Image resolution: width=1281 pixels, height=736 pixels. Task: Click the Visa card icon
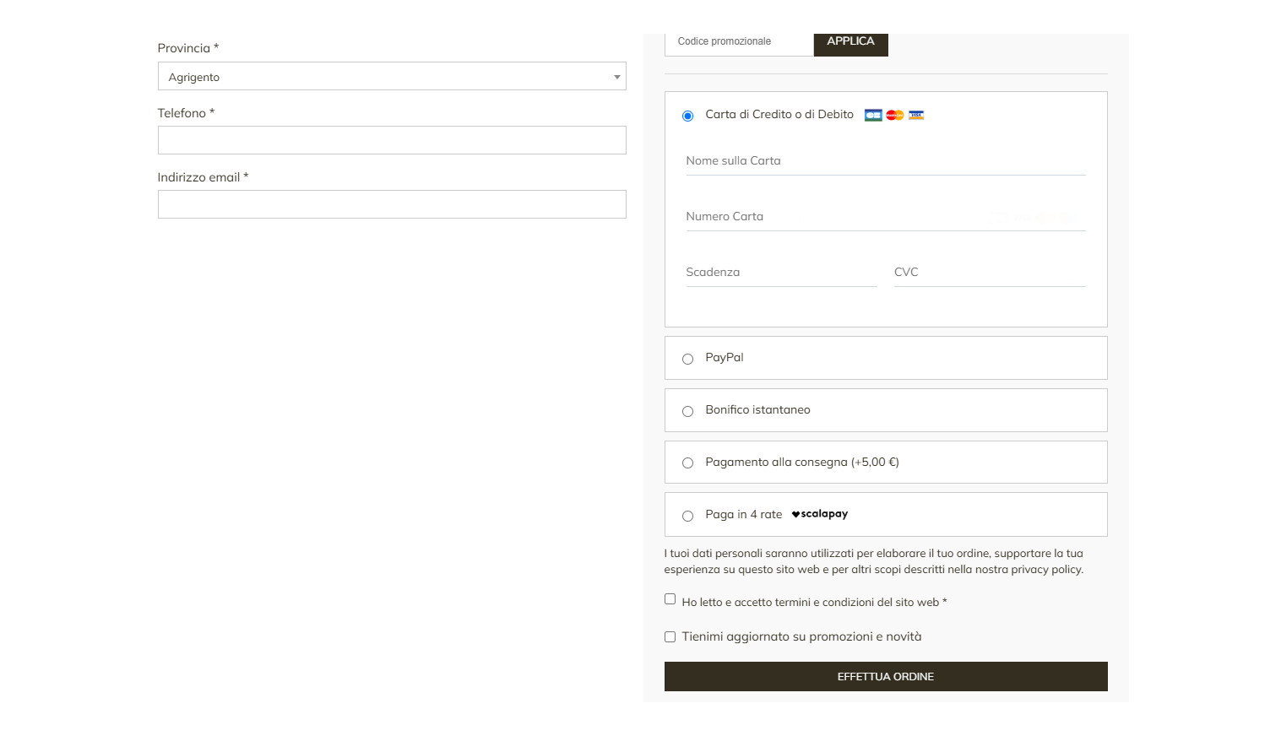pos(916,115)
